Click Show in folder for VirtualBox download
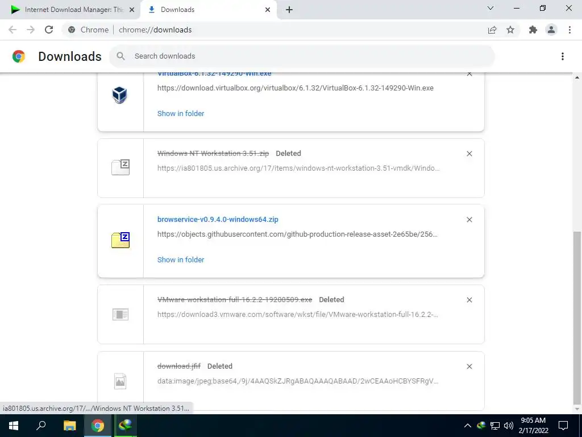The height and width of the screenshot is (437, 582). [x=181, y=114]
